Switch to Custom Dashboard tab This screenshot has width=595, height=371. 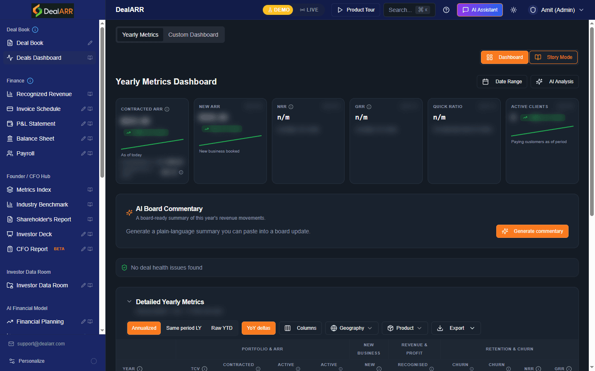(x=193, y=35)
